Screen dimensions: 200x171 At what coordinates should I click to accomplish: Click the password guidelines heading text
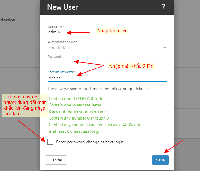[98, 89]
